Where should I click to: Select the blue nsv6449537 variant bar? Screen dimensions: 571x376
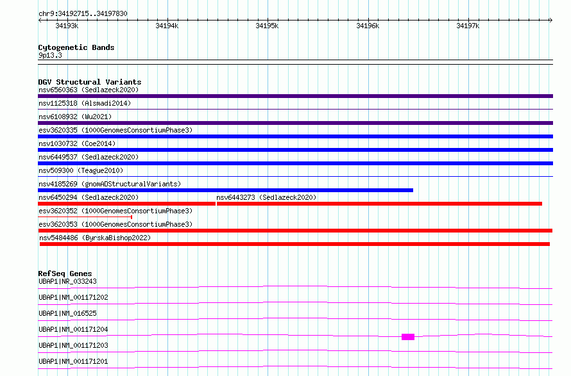(295, 163)
